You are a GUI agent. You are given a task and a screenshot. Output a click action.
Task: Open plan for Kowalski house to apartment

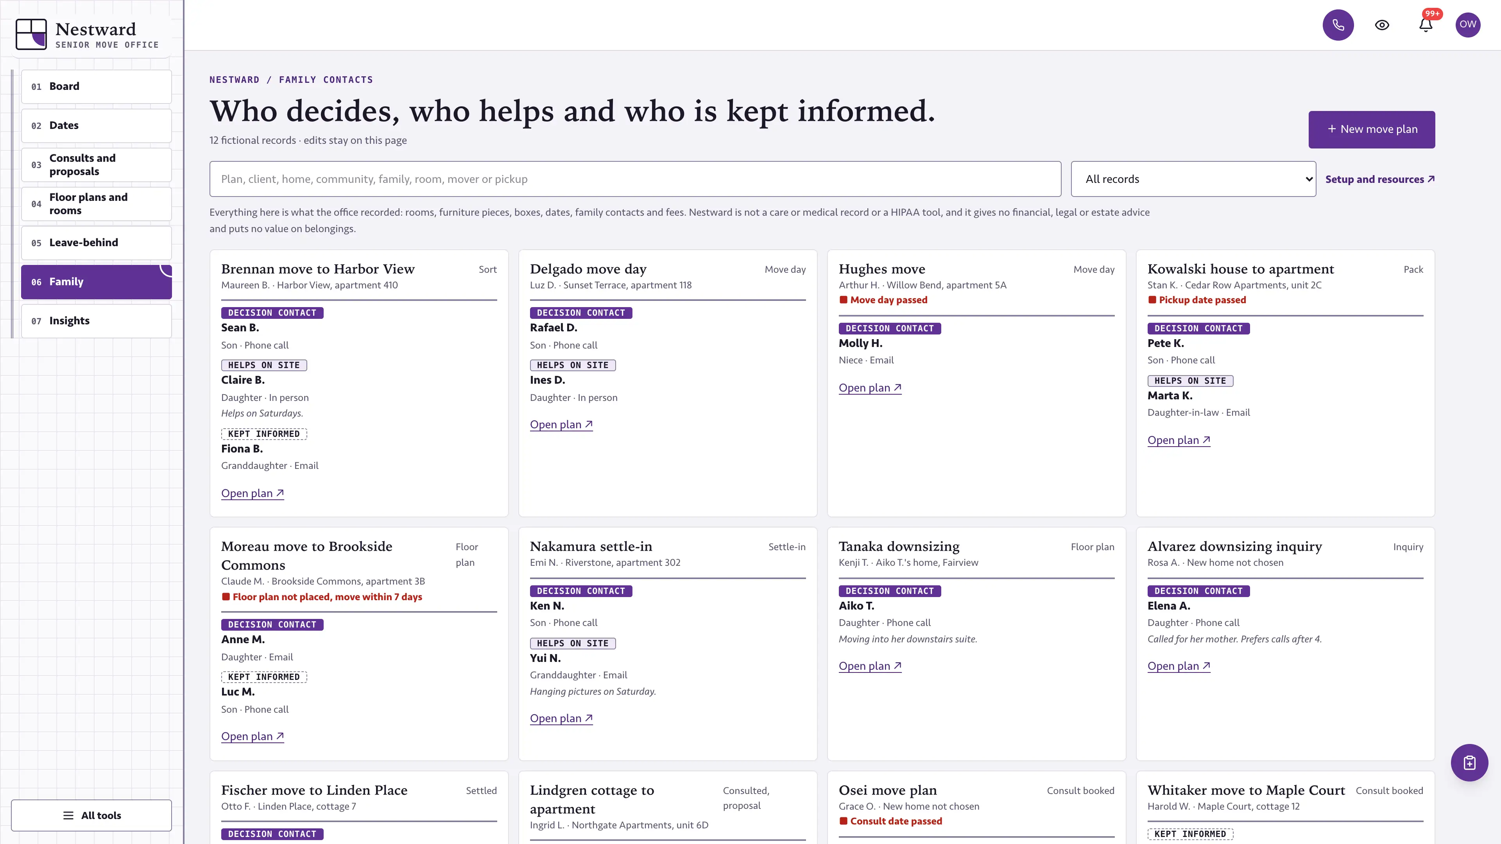pyautogui.click(x=1179, y=440)
